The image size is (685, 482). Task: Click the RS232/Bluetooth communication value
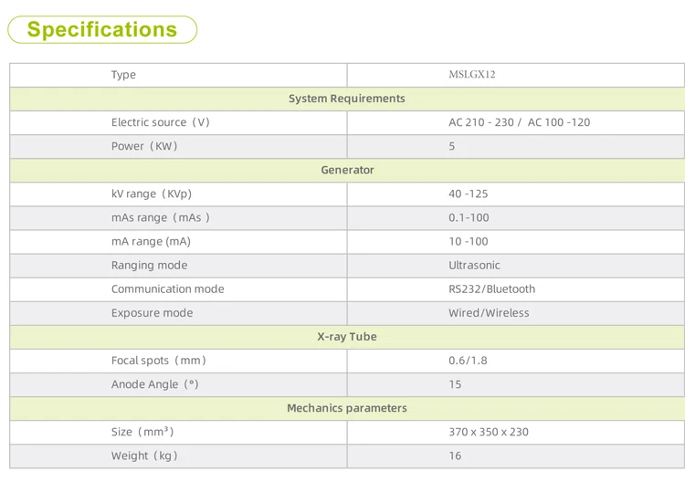coord(491,288)
